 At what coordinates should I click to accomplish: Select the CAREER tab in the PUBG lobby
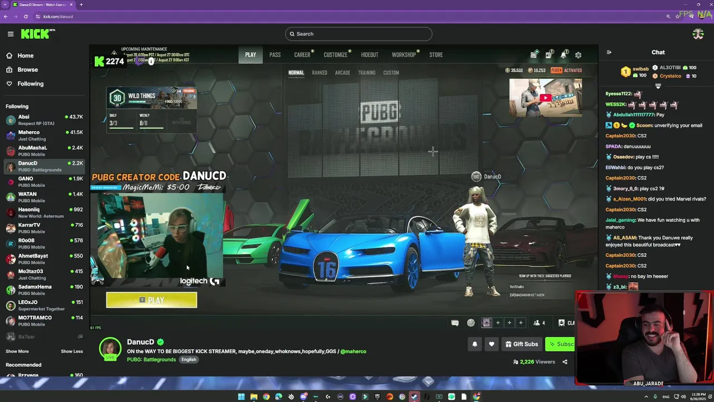[x=302, y=55]
